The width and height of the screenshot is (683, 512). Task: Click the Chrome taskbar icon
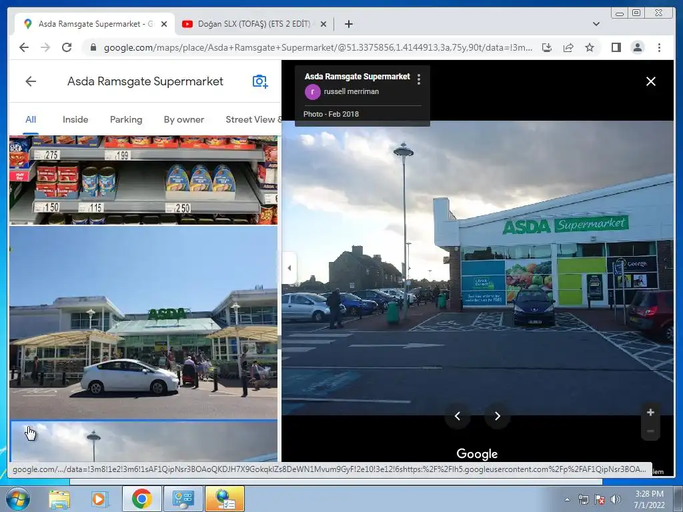(x=141, y=499)
